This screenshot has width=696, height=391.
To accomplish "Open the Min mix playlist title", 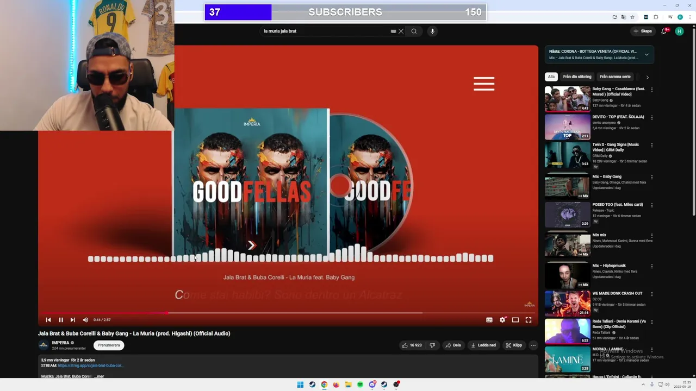I will click(x=599, y=235).
